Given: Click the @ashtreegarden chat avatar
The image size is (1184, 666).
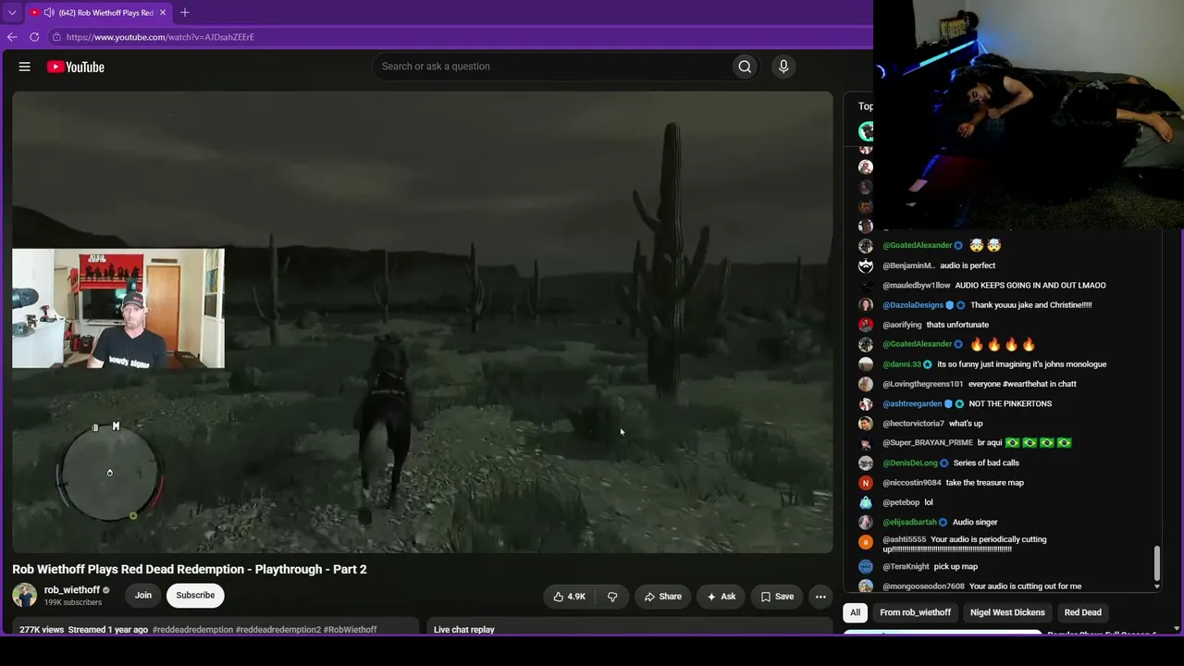Looking at the screenshot, I should coord(866,404).
